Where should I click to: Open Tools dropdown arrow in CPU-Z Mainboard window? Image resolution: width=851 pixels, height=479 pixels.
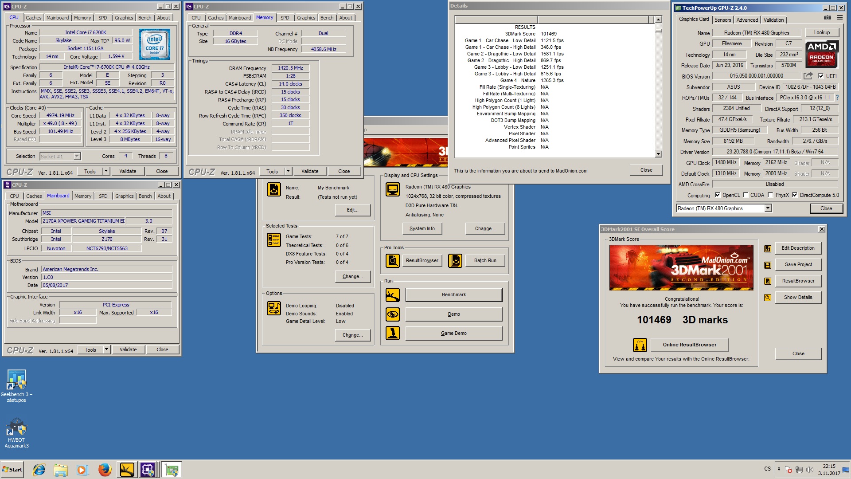[106, 350]
